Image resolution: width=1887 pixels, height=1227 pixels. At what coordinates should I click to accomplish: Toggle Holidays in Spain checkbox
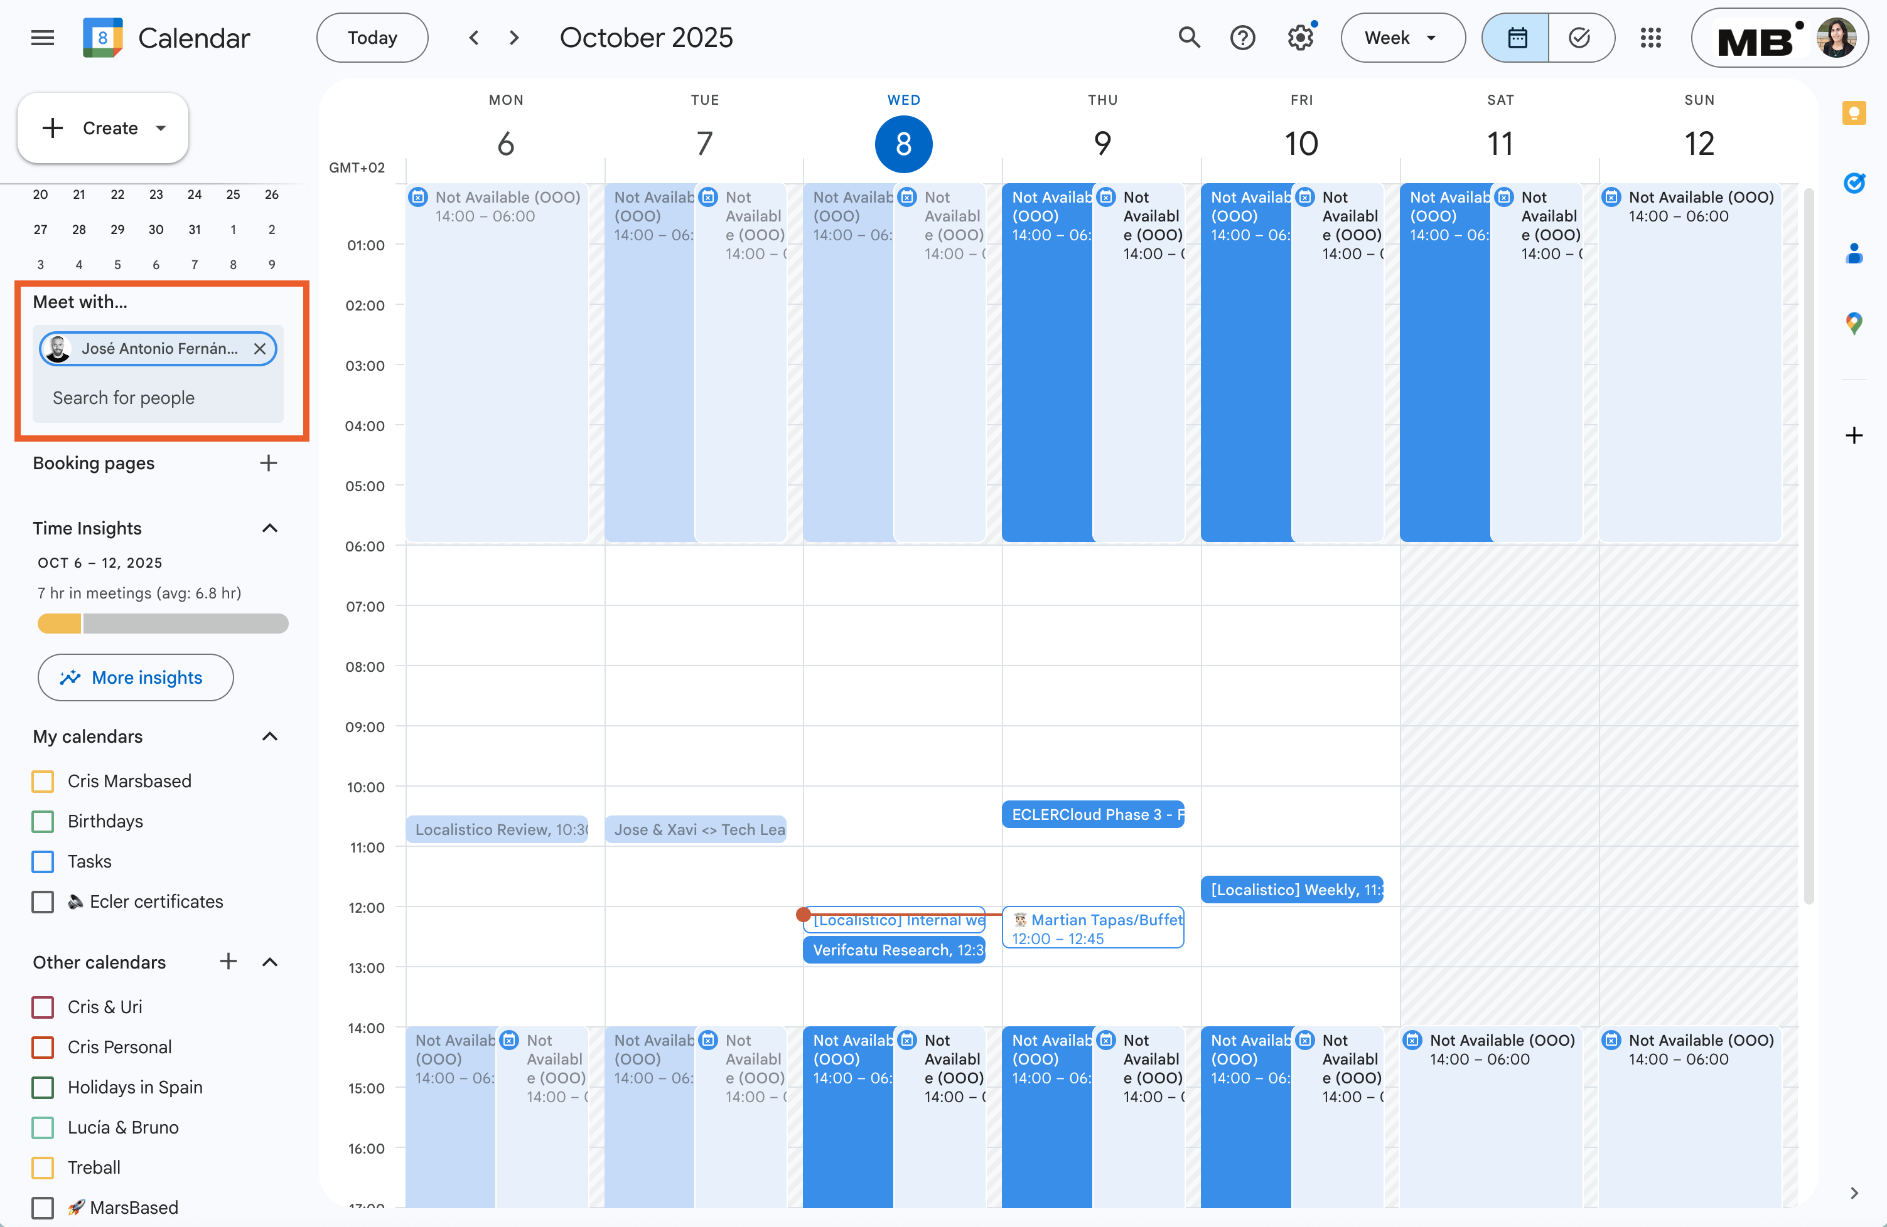pos(43,1086)
